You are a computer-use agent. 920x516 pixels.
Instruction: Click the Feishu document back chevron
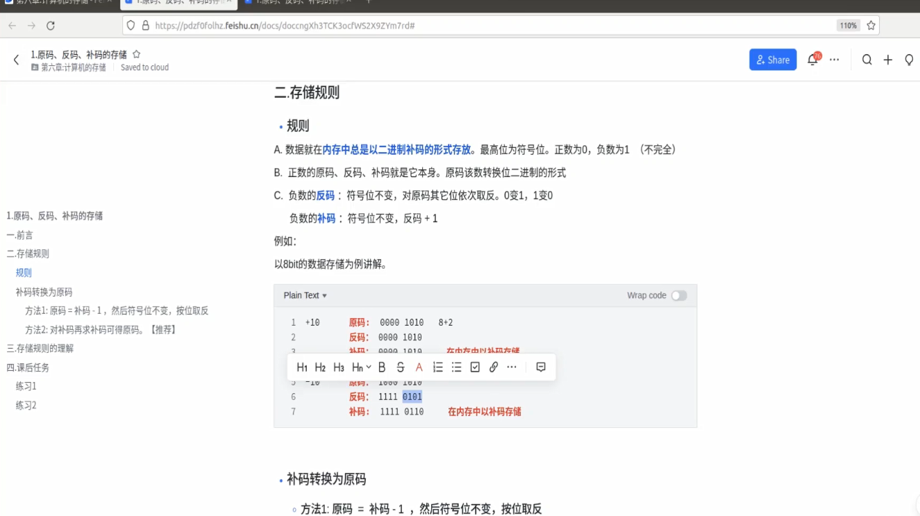[16, 60]
